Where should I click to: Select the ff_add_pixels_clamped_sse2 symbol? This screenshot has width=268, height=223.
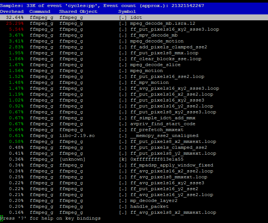point(168,47)
